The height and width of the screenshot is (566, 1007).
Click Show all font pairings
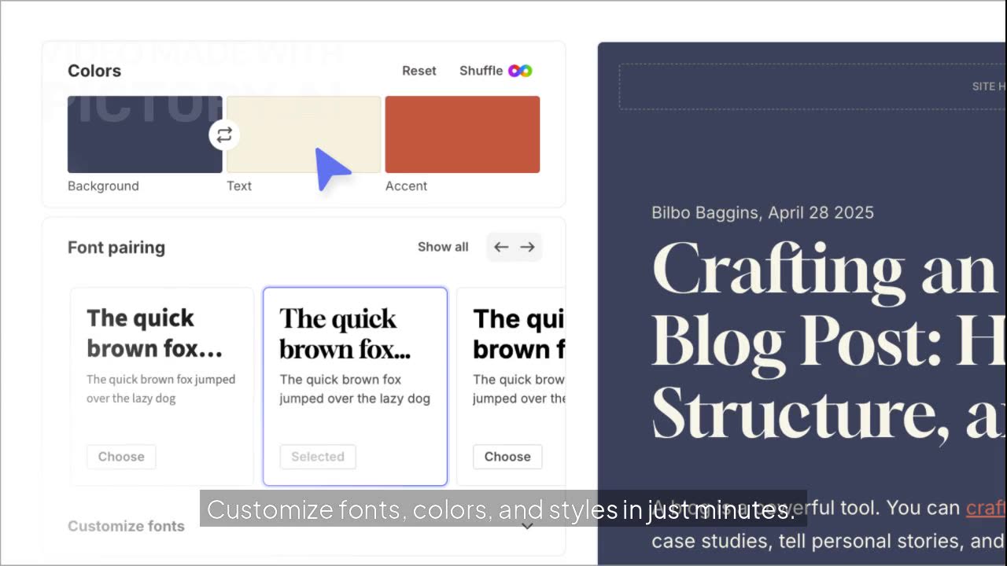tap(443, 247)
